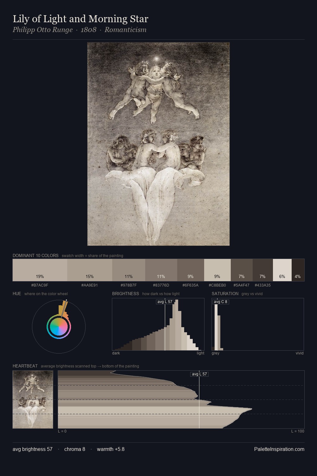The width and height of the screenshot is (317, 476).
Task: Select the 9% swatch above #6F635A
Action: coord(191,270)
